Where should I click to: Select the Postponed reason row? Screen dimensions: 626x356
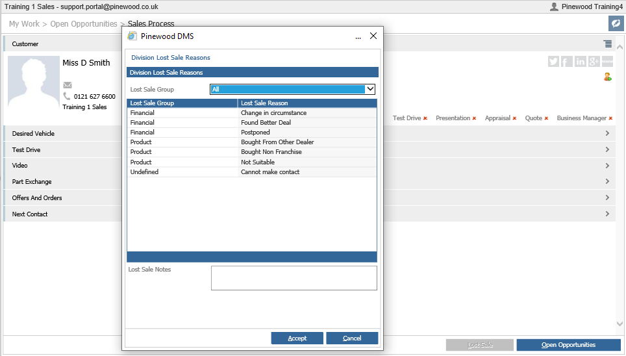(252, 133)
